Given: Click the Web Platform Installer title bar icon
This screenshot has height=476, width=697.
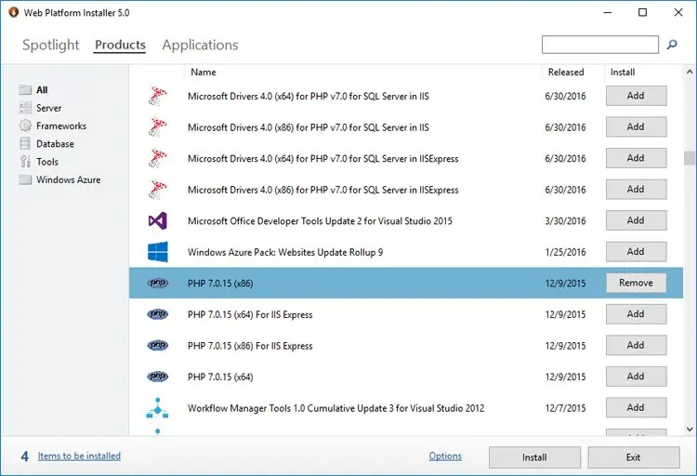Looking at the screenshot, I should (x=13, y=12).
